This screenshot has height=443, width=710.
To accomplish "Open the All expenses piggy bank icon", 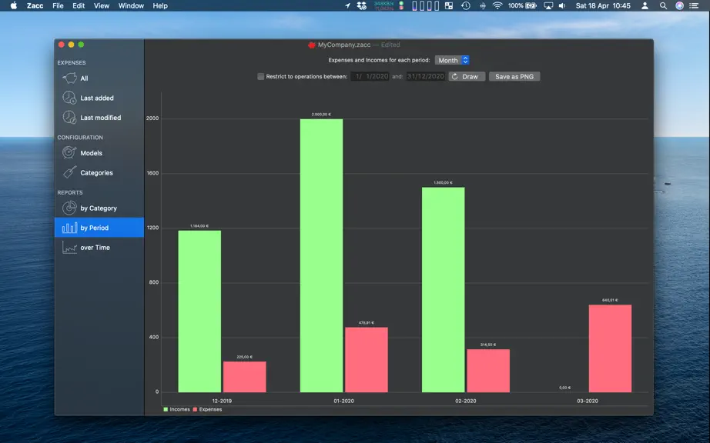I will [x=69, y=78].
